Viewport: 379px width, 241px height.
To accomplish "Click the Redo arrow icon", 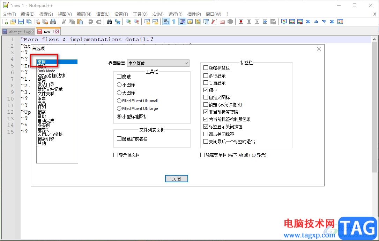I will tap(99, 22).
